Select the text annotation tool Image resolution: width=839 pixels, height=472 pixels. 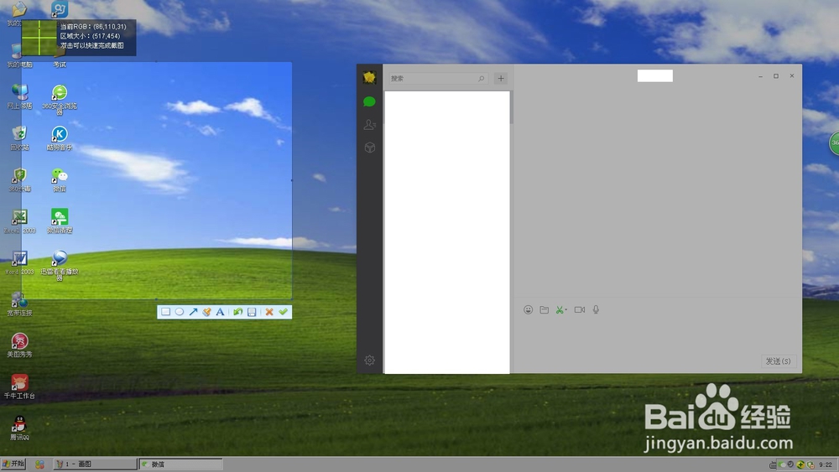pyautogui.click(x=220, y=312)
